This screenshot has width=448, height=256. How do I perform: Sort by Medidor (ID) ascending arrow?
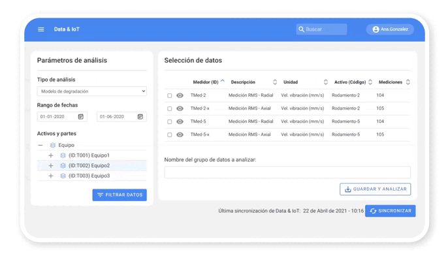tap(223, 81)
